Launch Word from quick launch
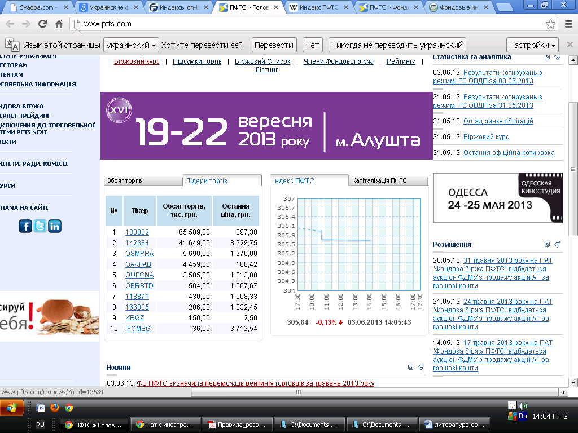This screenshot has height=433, width=578. pyautogui.click(x=41, y=408)
